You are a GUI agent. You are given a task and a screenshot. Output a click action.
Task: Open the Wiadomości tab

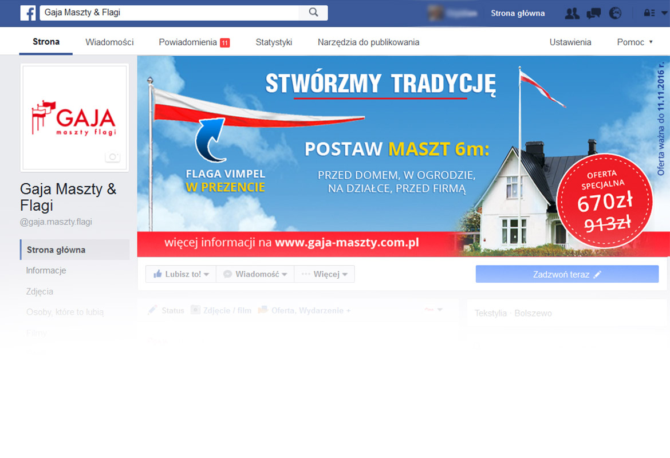coord(109,42)
